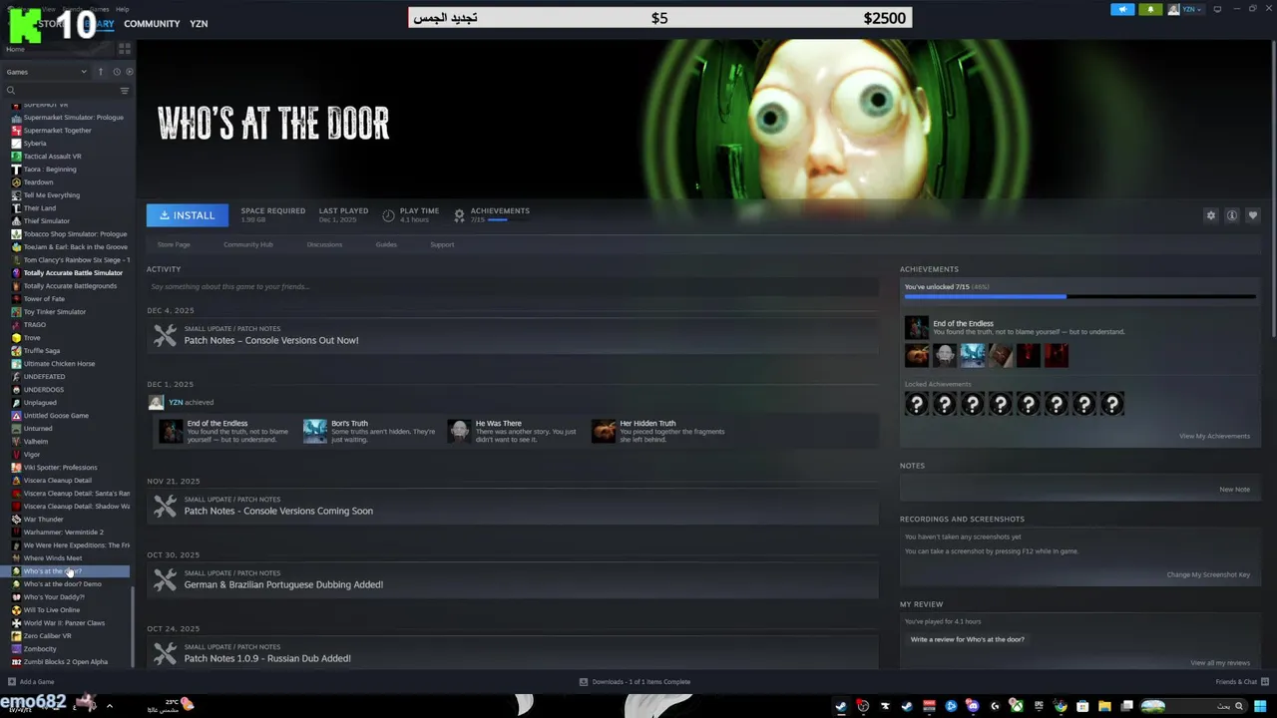Create a New Note
This screenshot has width=1277, height=718.
pos(1234,490)
